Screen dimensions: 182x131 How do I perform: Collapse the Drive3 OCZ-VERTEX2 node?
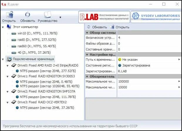(x=8, y=102)
